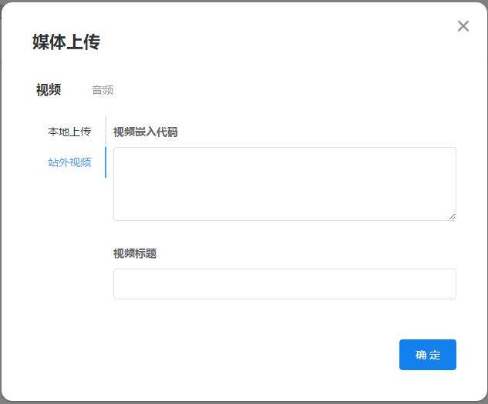Image resolution: width=488 pixels, height=404 pixels.
Task: Switch to the 视频 tab
Action: 49,90
